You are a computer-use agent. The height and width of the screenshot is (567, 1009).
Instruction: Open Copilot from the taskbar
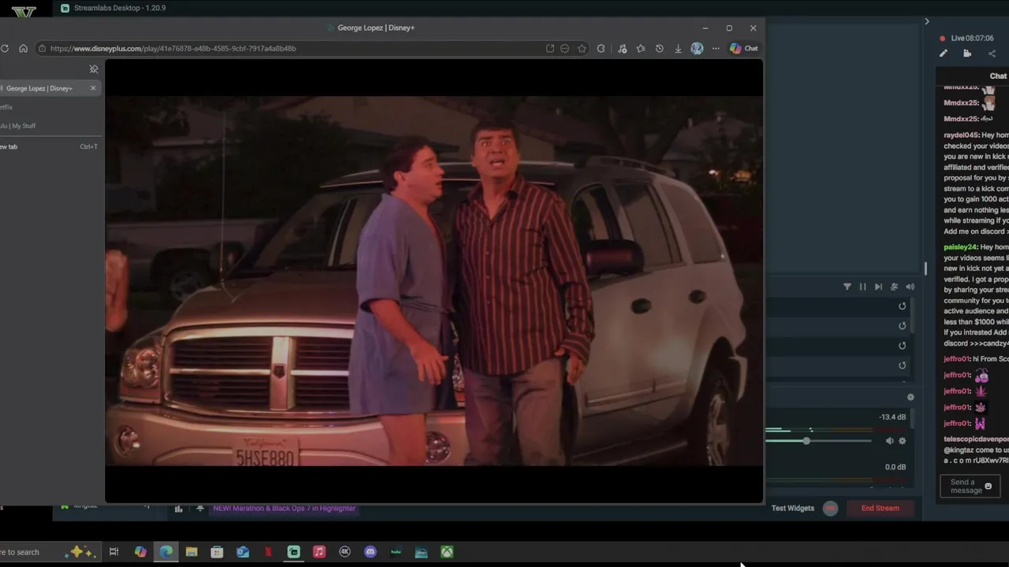(x=140, y=552)
